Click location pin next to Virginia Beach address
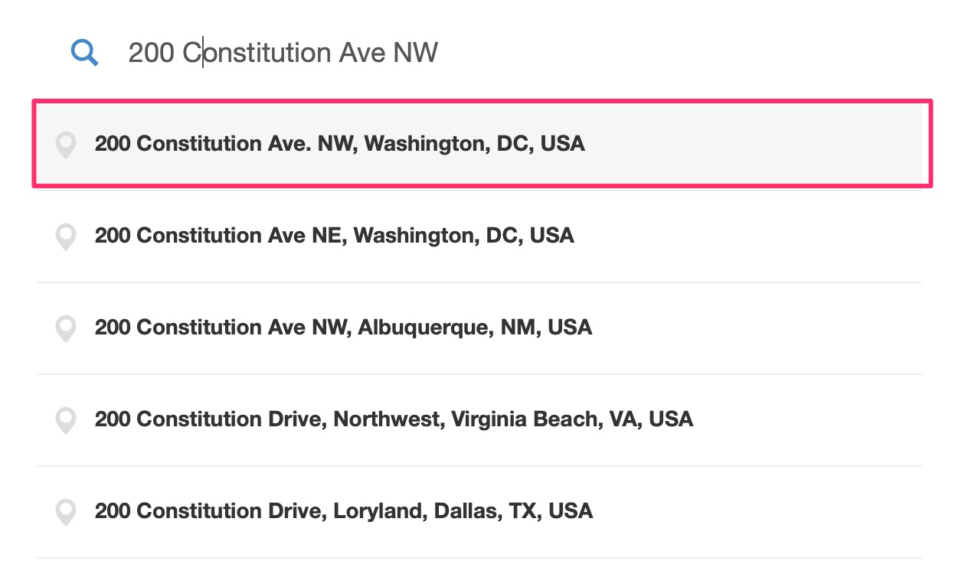 (67, 420)
